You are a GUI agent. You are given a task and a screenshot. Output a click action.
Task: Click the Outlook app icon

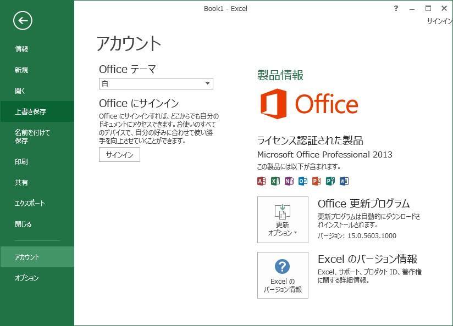[303, 181]
